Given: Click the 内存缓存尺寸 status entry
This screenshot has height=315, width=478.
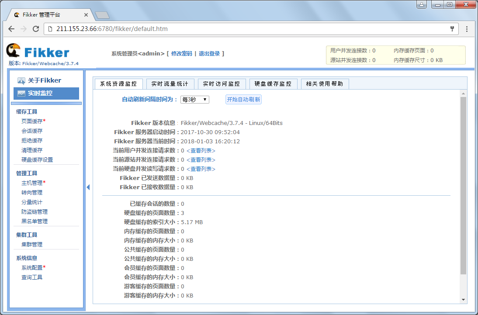Looking at the screenshot, I should click(418, 60).
